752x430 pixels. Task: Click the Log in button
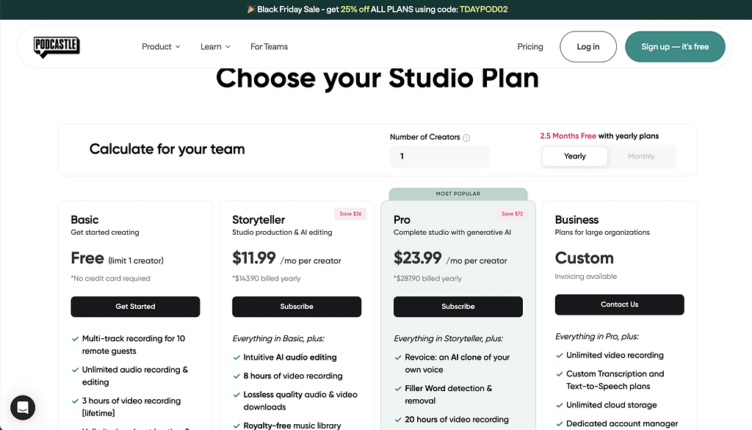click(587, 47)
